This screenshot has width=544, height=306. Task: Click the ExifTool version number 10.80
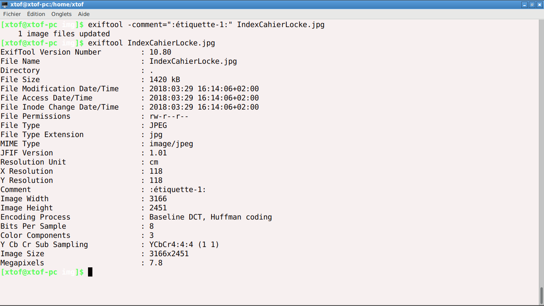[160, 52]
